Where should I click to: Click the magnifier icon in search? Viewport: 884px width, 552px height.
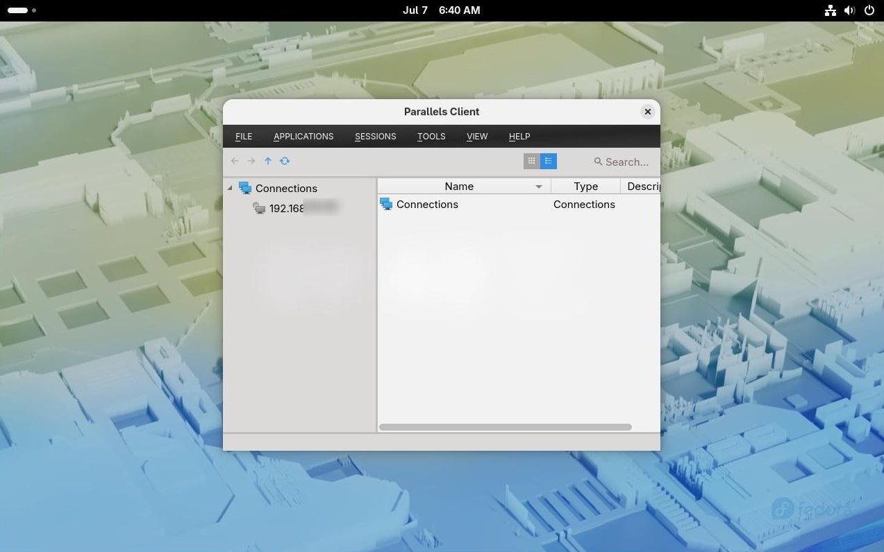click(x=598, y=162)
